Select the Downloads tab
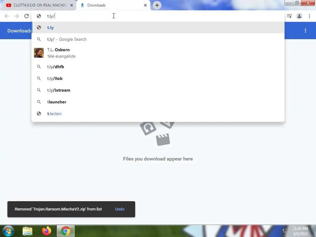This screenshot has width=316, height=237. pos(113,5)
